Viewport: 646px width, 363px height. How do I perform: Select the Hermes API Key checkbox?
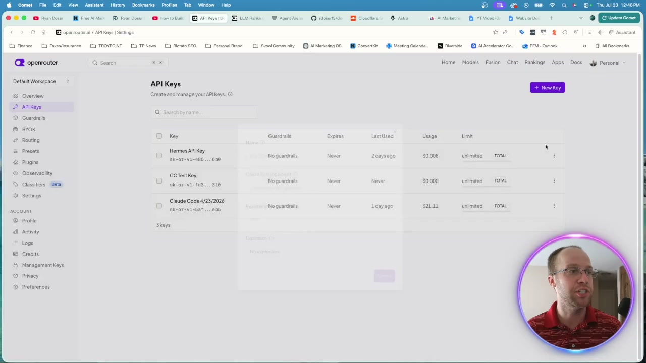[159, 156]
